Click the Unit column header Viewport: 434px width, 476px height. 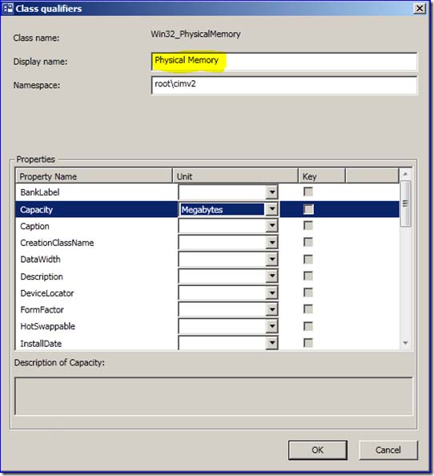pos(235,176)
